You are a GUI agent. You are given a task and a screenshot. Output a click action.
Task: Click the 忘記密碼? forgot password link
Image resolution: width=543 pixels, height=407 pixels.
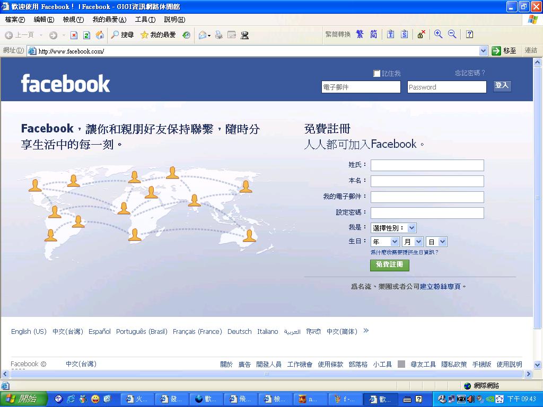coord(470,73)
